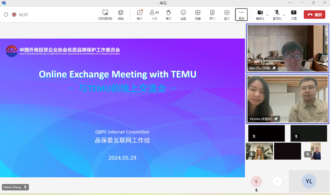Click the 品保委互联网工作组 text
This screenshot has height=195, width=331.
coord(122,140)
